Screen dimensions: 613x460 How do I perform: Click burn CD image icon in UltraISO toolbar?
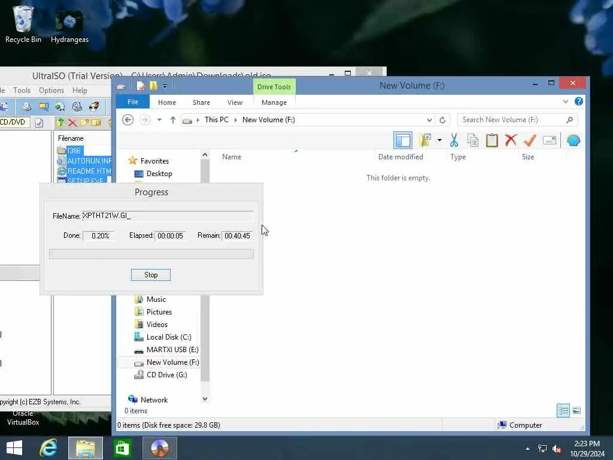(x=94, y=107)
